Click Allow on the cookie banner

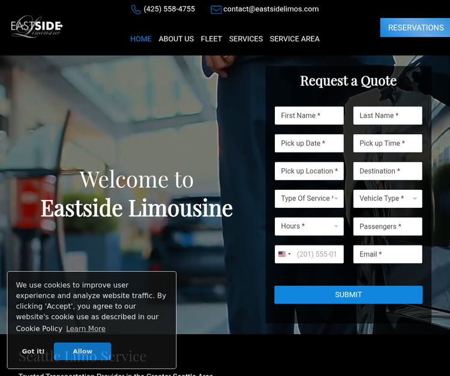pyautogui.click(x=82, y=351)
